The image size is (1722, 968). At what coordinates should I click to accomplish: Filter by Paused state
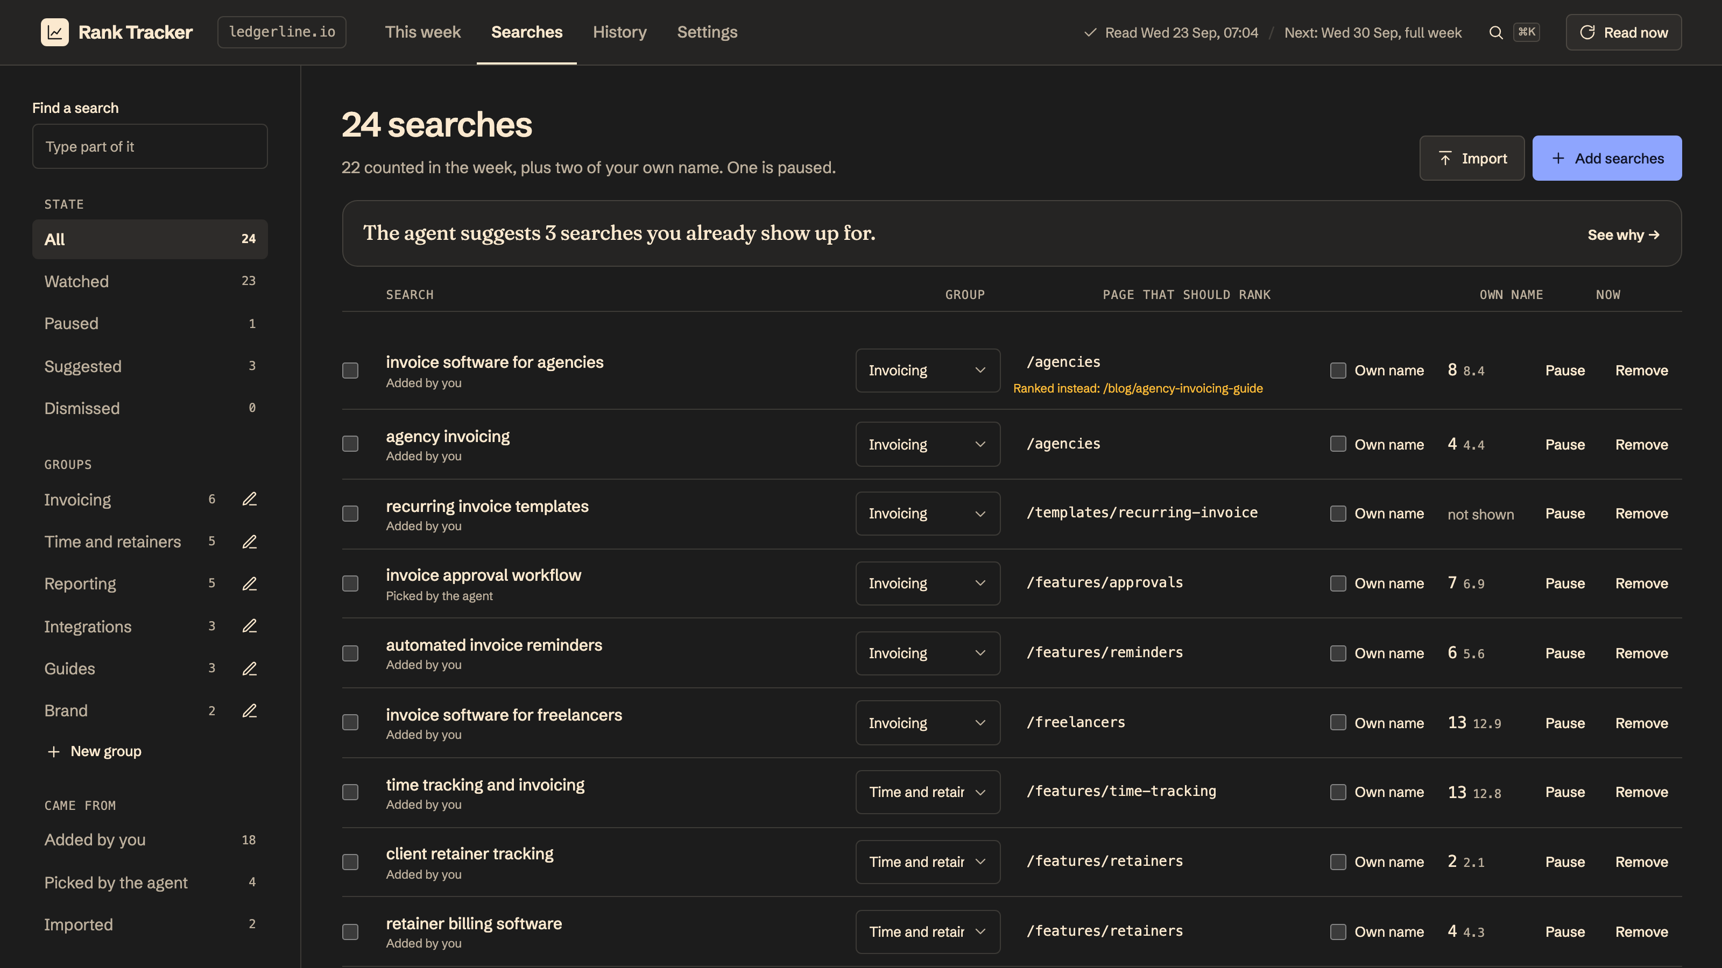tap(150, 323)
